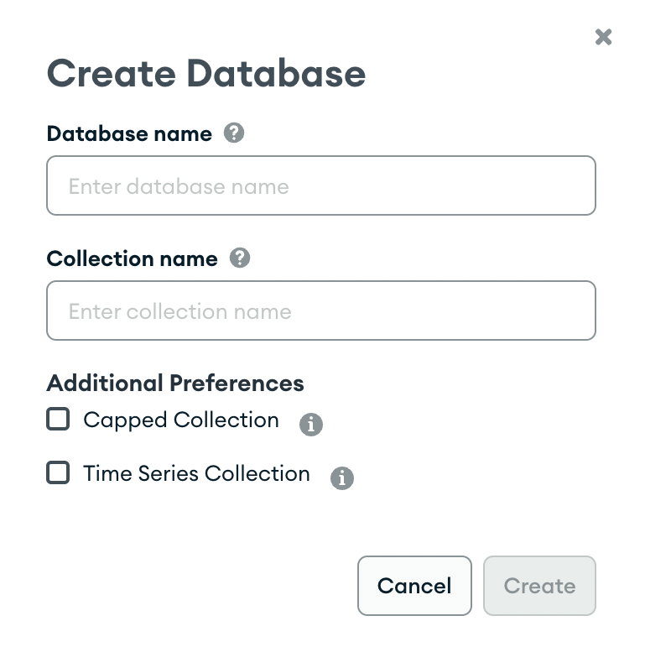Focus the Enter collection name field

[x=321, y=310]
